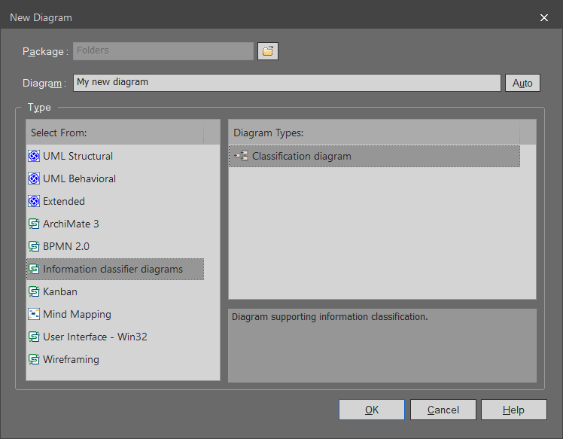563x439 pixels.
Task: Open Help for New Diagram
Action: click(513, 410)
